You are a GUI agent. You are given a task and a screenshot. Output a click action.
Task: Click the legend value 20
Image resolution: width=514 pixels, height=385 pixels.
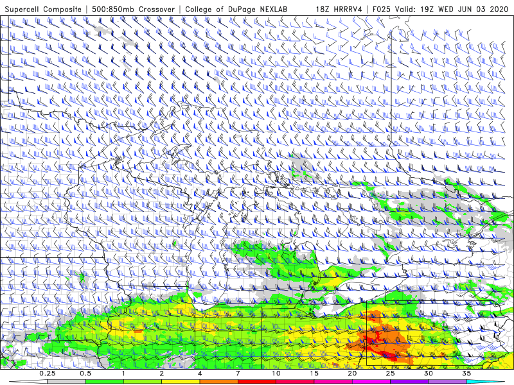[x=352, y=373]
